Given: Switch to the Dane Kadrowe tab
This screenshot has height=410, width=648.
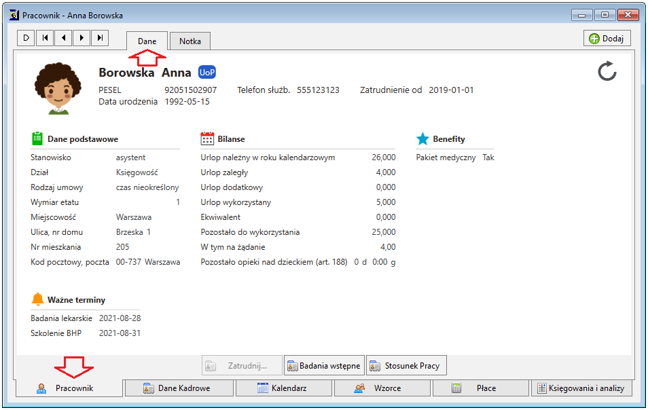Looking at the screenshot, I should click(x=179, y=388).
